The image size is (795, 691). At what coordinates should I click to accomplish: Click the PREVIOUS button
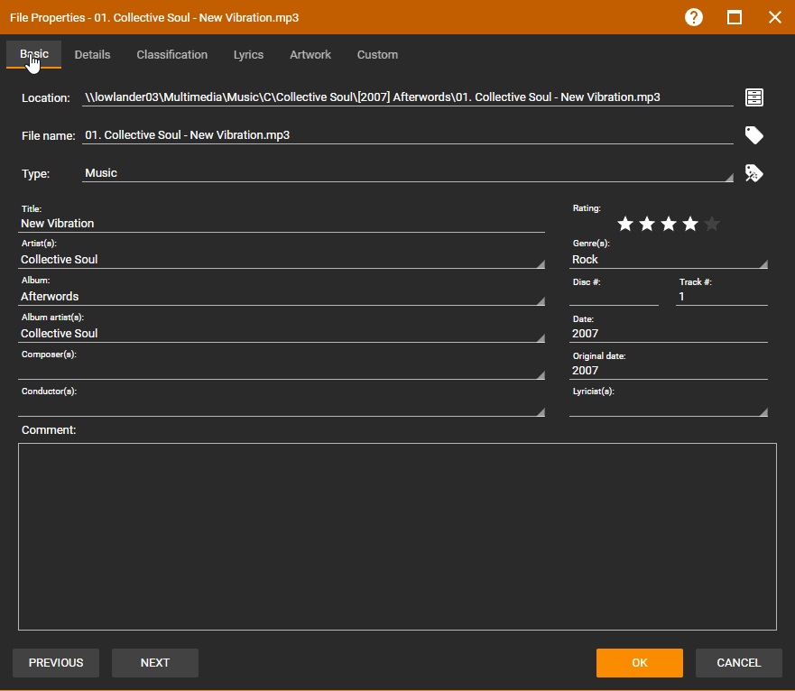(x=56, y=663)
